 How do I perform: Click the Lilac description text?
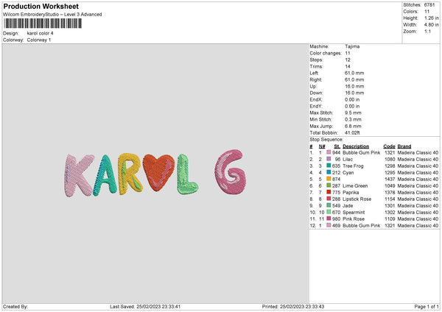(x=348, y=159)
